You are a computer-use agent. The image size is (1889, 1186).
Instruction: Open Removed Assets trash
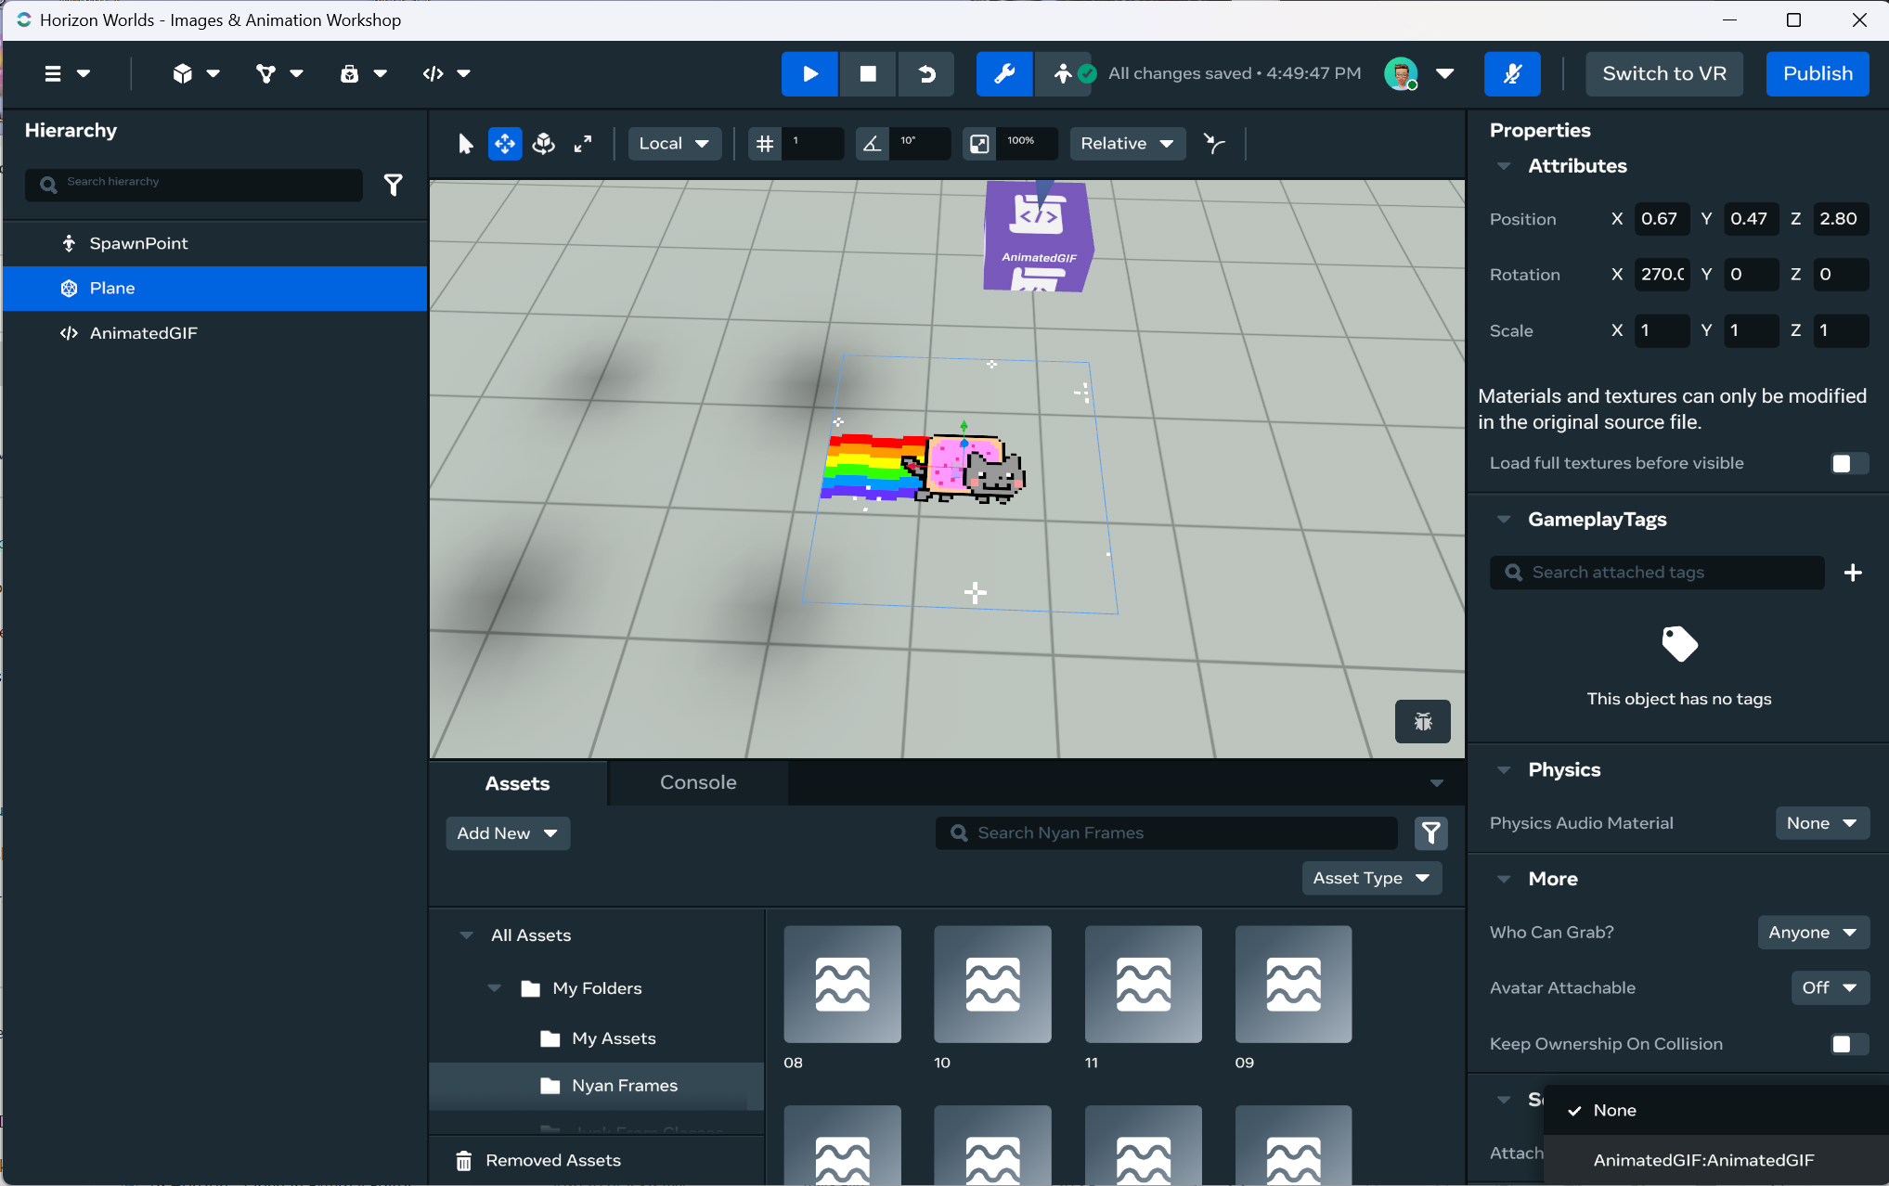(538, 1161)
